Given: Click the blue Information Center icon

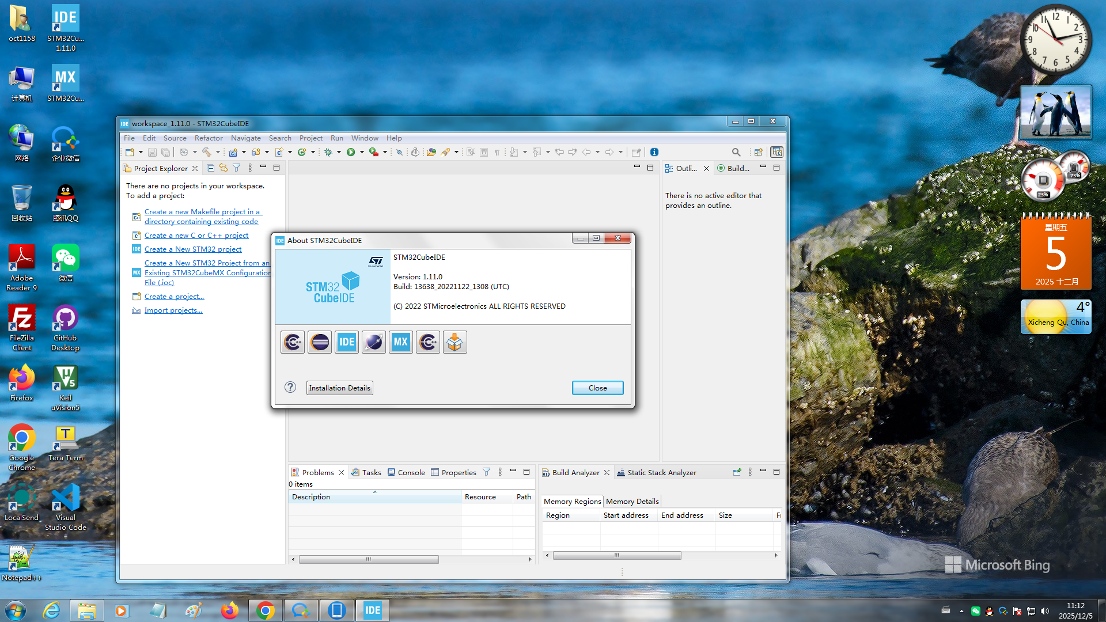Looking at the screenshot, I should pos(654,152).
